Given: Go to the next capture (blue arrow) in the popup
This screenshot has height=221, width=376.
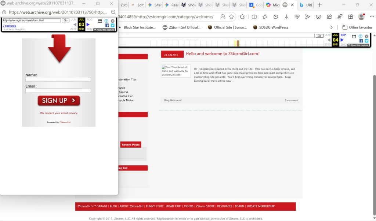Looking at the screenshot, I should pyautogui.click(x=88, y=25).
